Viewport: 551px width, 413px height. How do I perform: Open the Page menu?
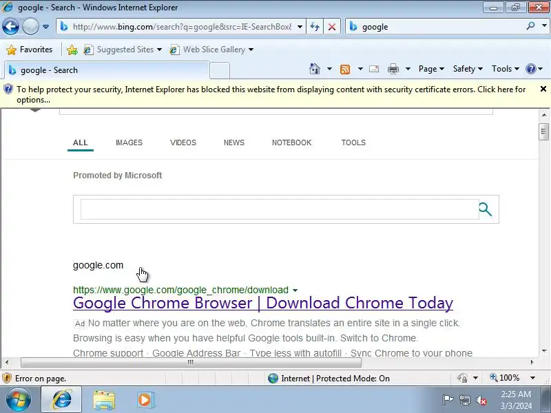point(431,69)
